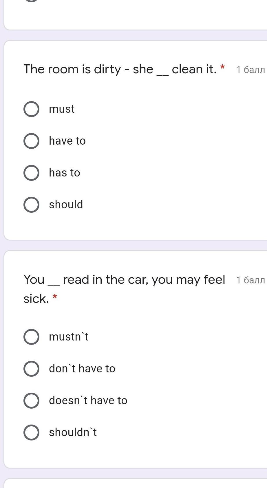The image size is (267, 488).
Task: Pick the "doesn`t have to" radio option
Action: [31, 401]
